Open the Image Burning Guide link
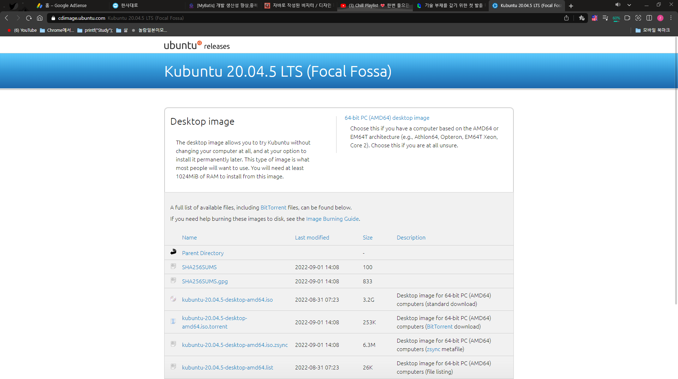The image size is (678, 379). click(x=332, y=219)
